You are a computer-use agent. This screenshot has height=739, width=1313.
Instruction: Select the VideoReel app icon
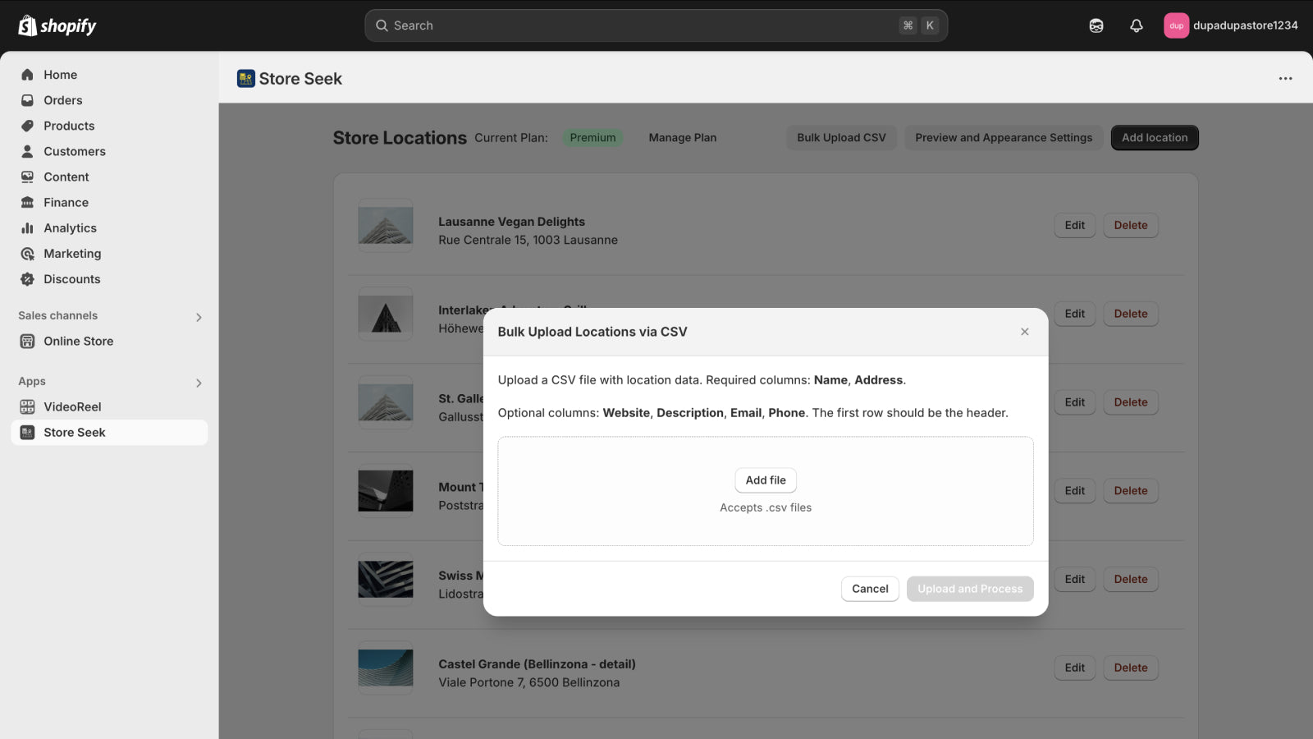point(27,406)
